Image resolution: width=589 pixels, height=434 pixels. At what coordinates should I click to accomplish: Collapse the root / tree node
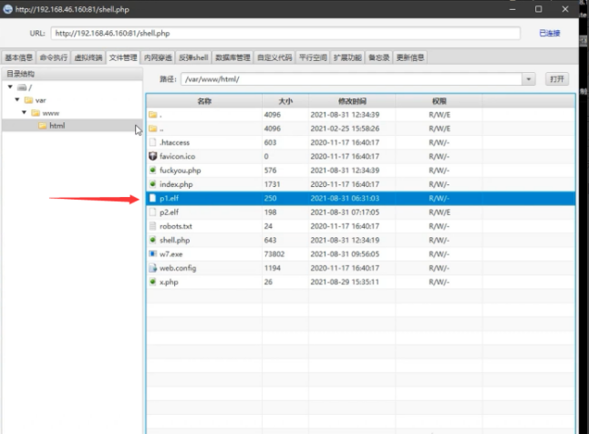tap(10, 87)
